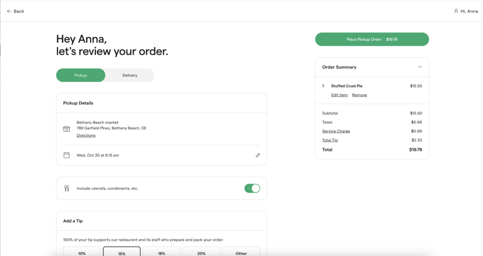Select the 10% tip option
This screenshot has height=256, width=483.
[82, 253]
